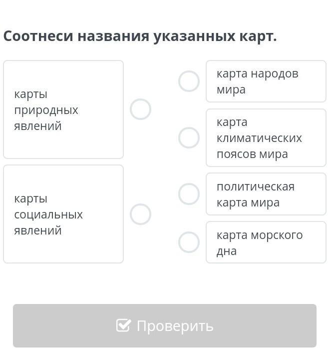Select the circle next to «карта морского дна»
The width and height of the screenshot is (329, 357).
(x=189, y=242)
